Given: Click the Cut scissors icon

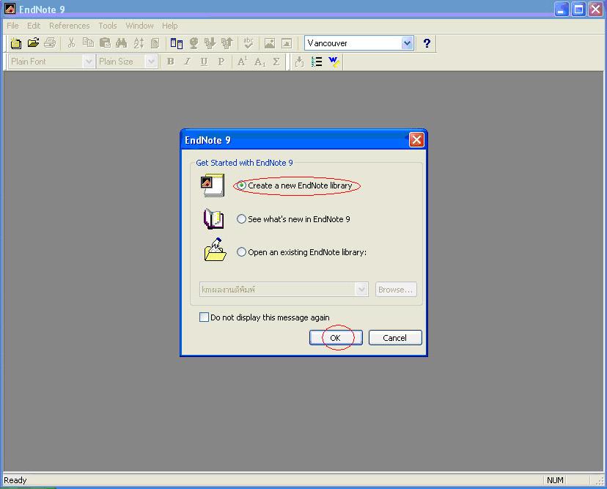Looking at the screenshot, I should coord(71,43).
